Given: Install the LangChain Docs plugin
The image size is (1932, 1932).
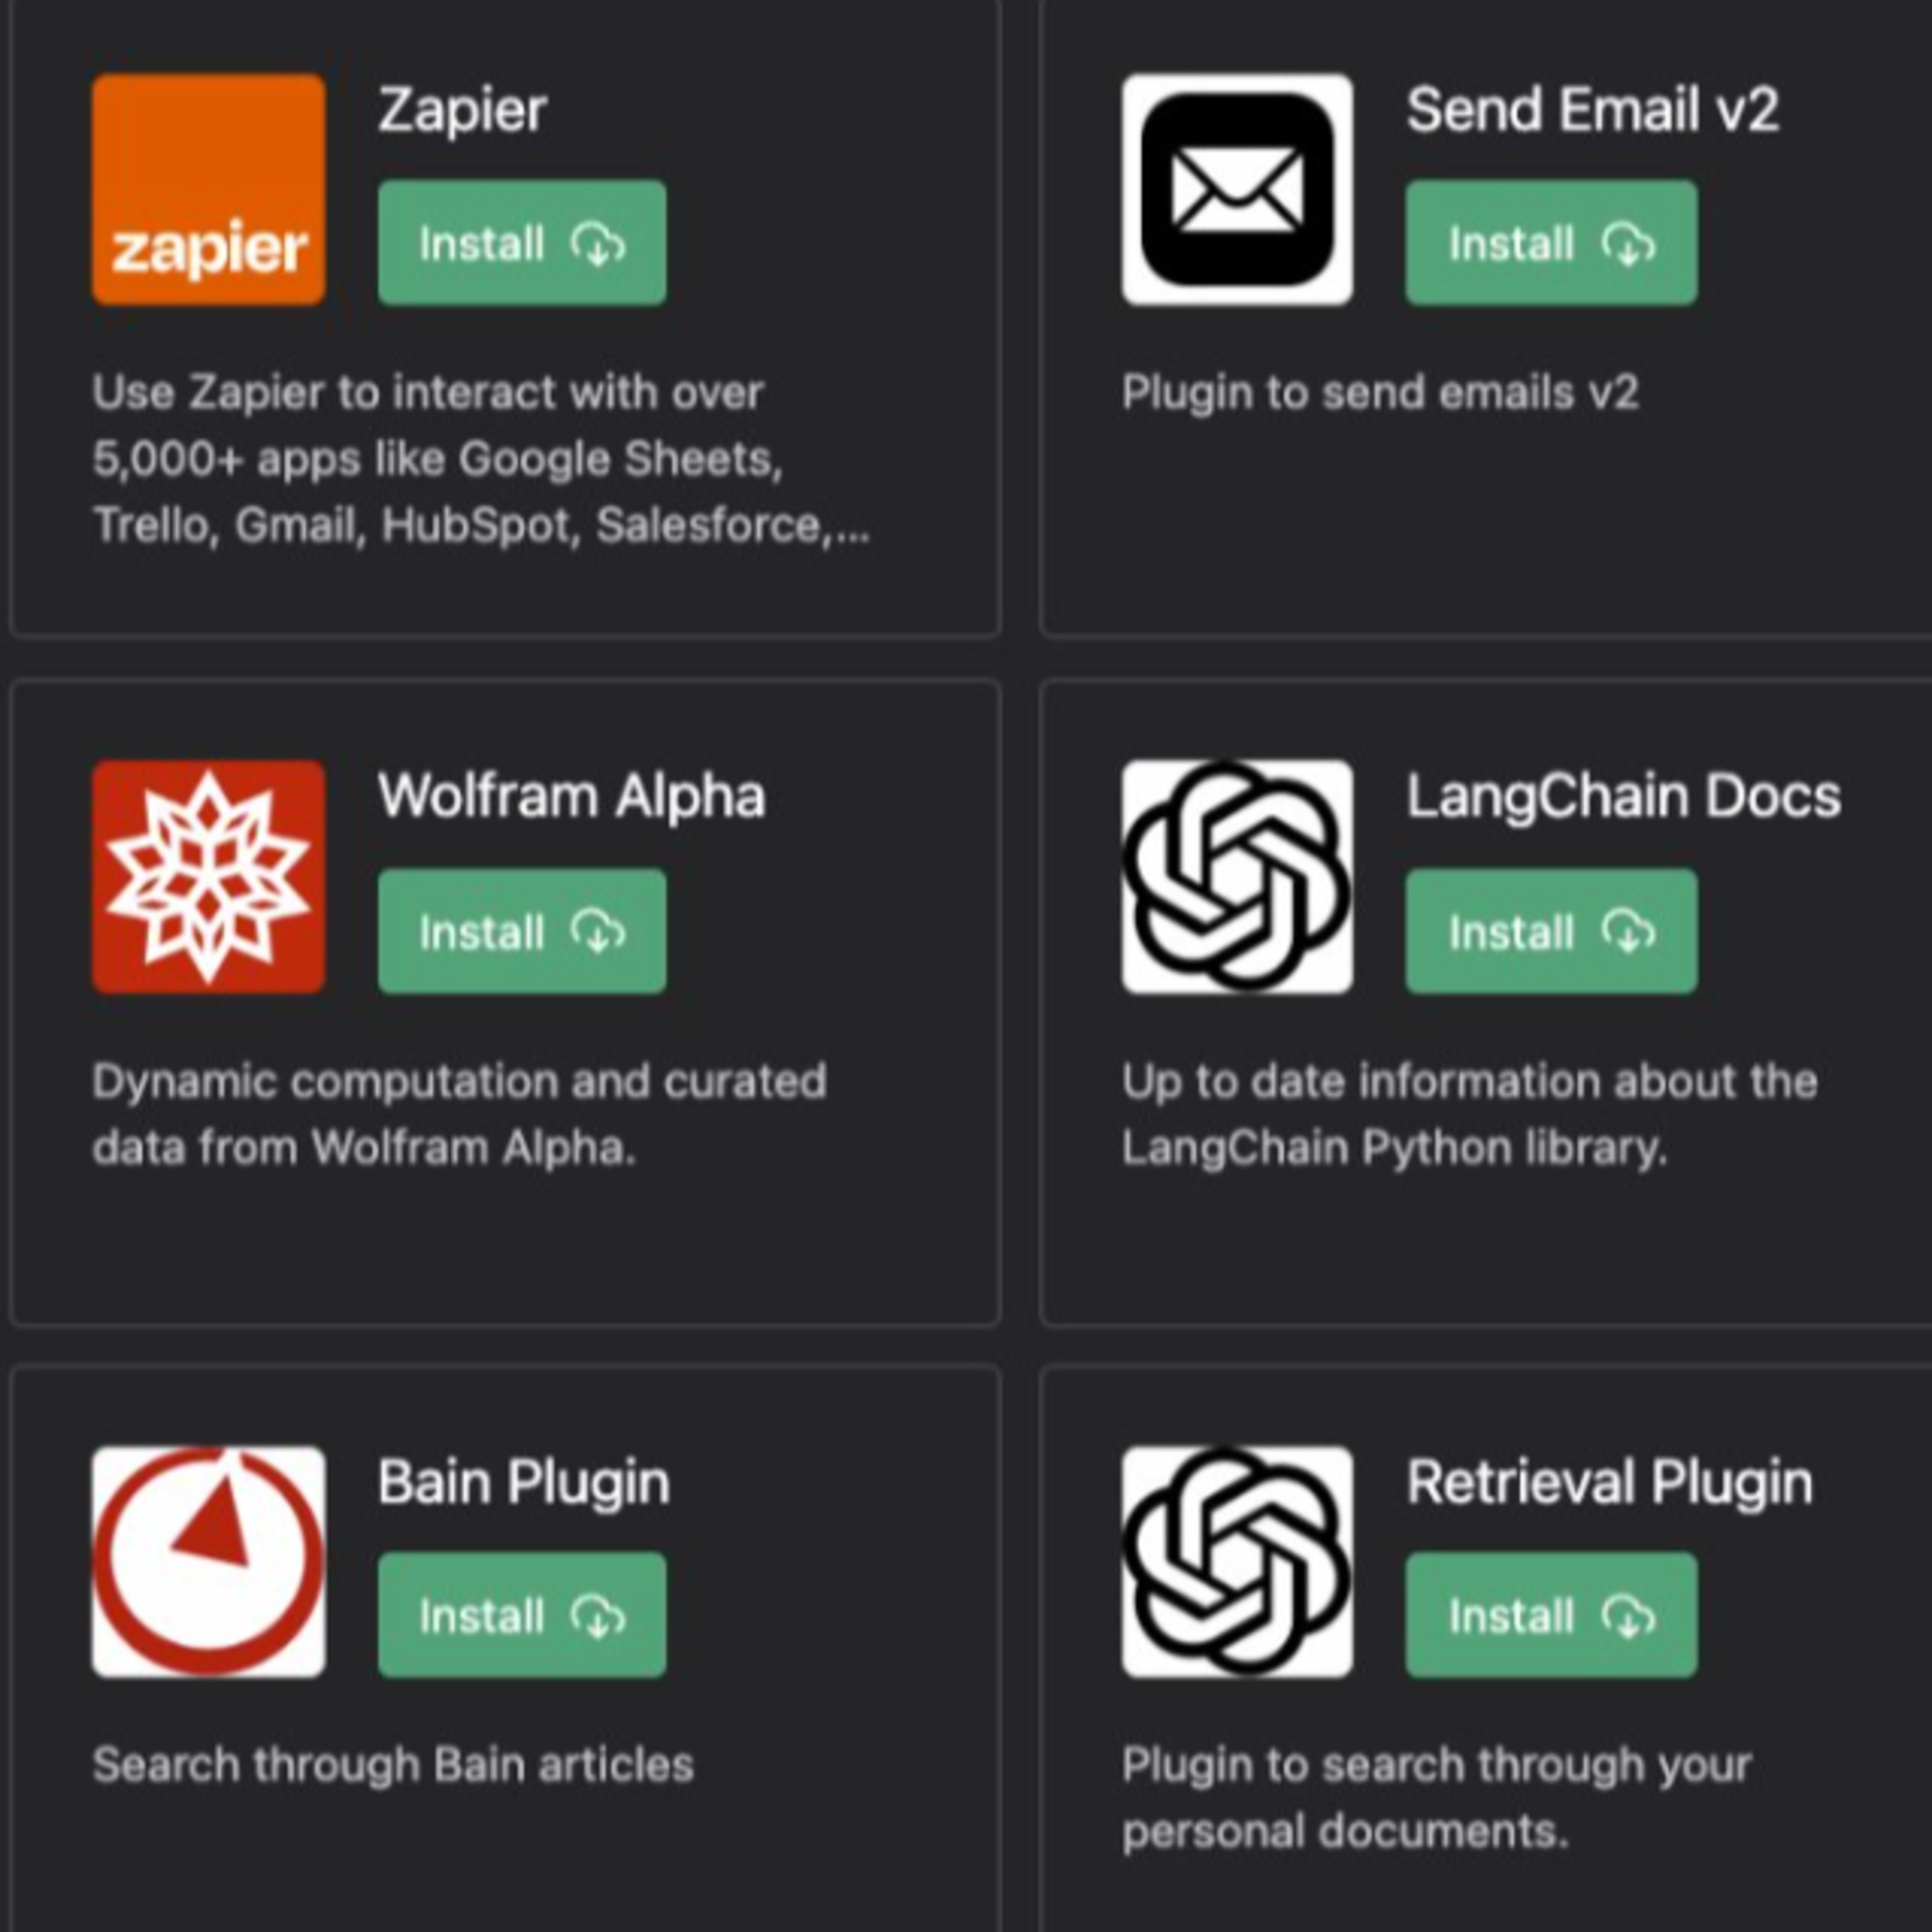Looking at the screenshot, I should 1551,931.
